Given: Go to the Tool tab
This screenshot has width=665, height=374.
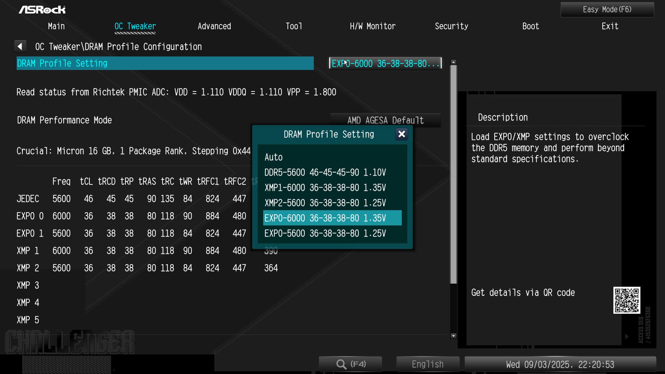Looking at the screenshot, I should point(294,26).
